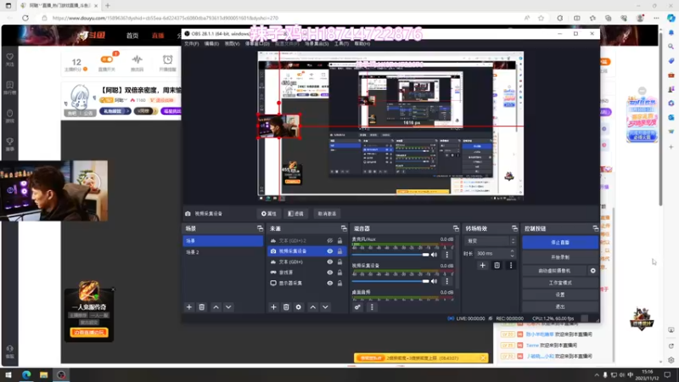Pop out the 混音器 dock panel

456,228
